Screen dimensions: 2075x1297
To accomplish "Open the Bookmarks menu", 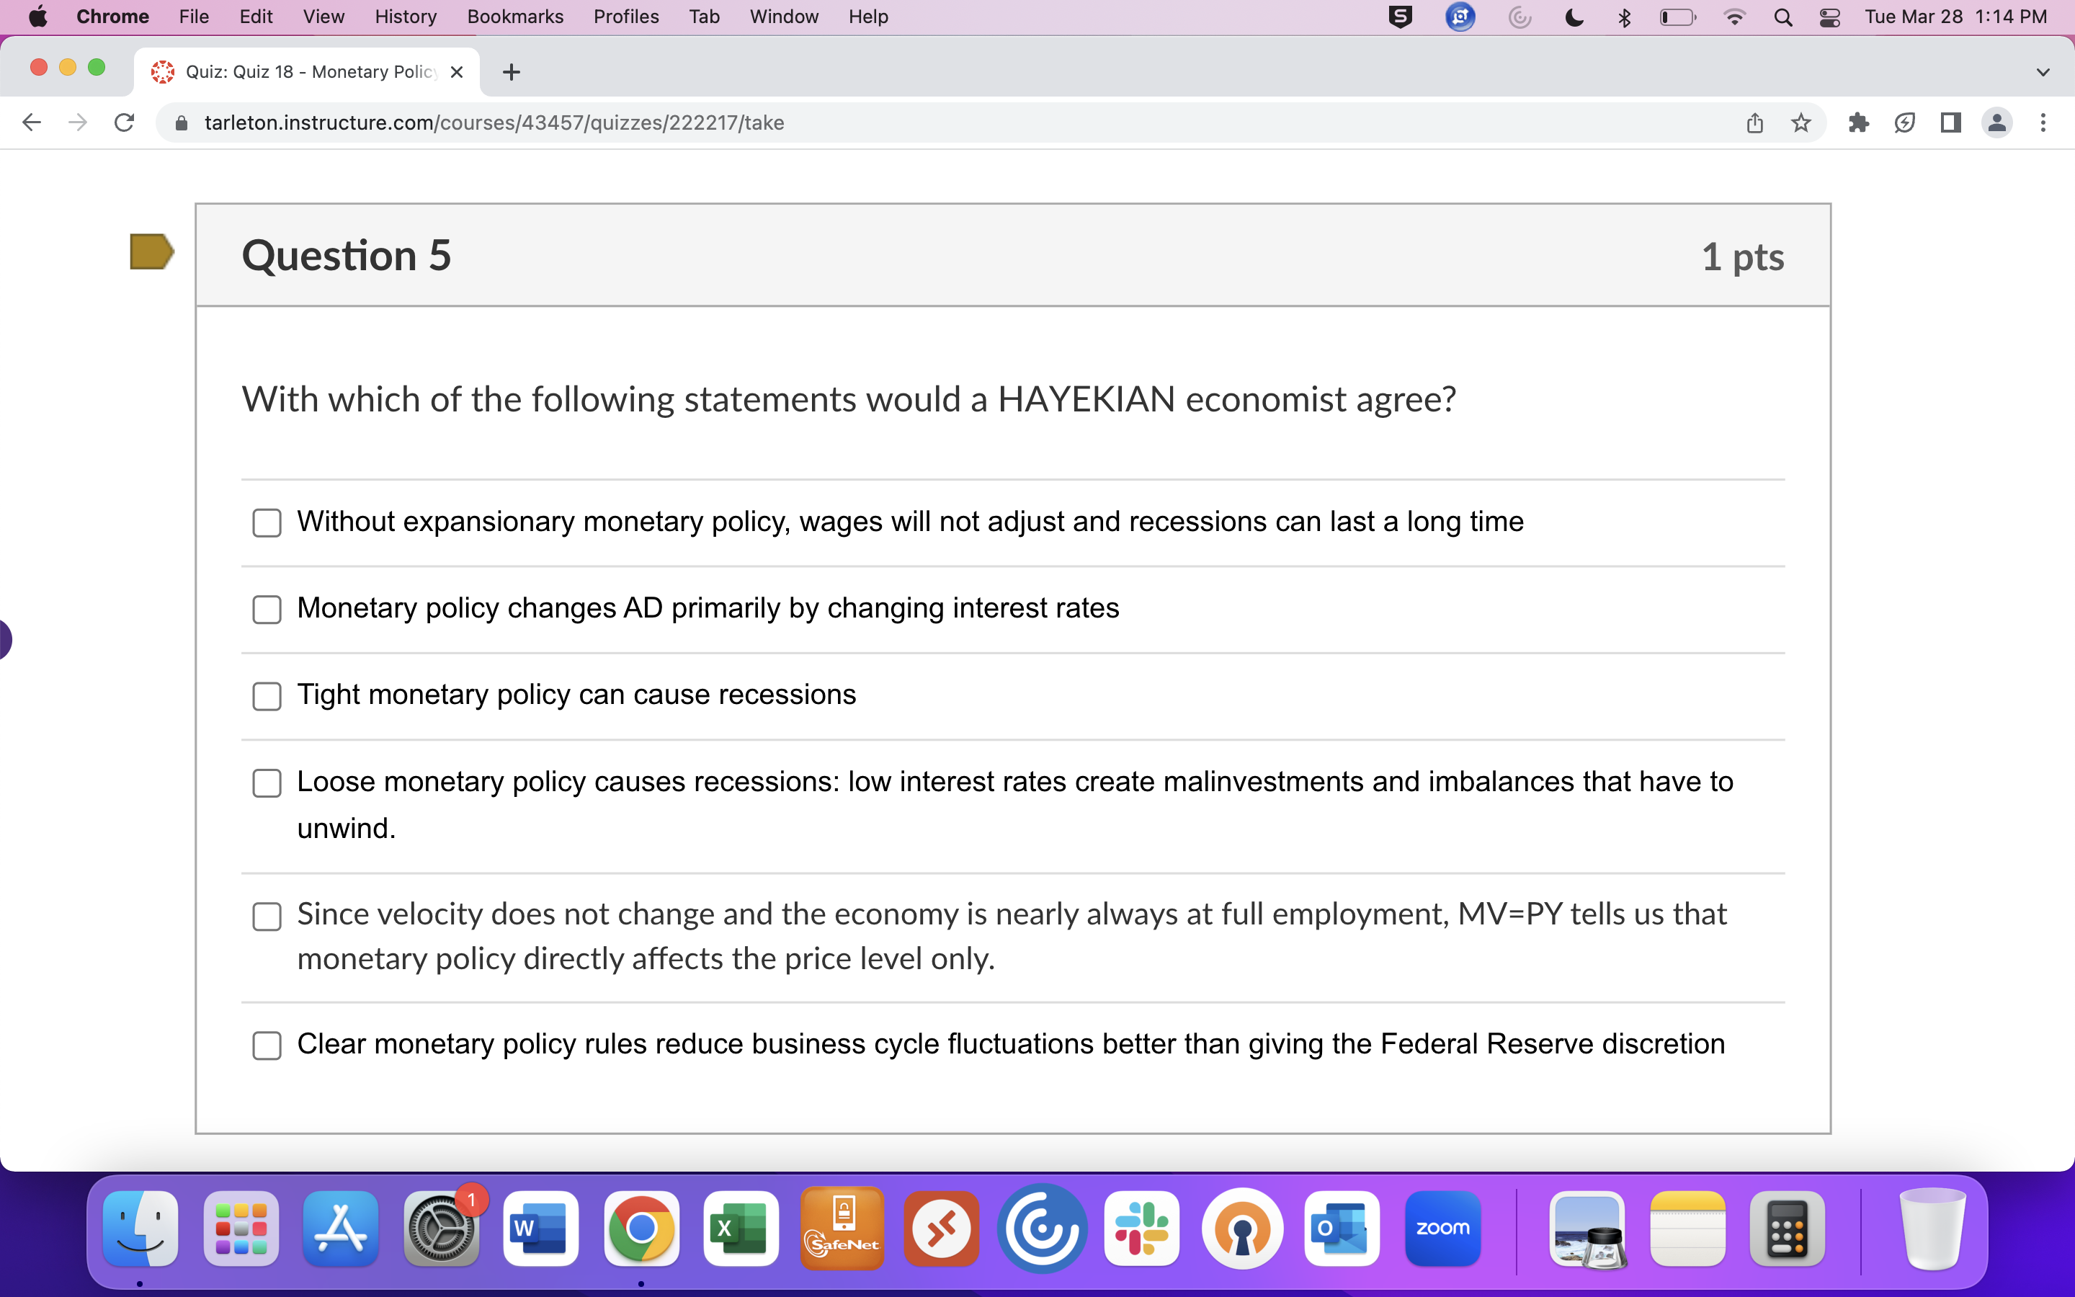I will (514, 17).
